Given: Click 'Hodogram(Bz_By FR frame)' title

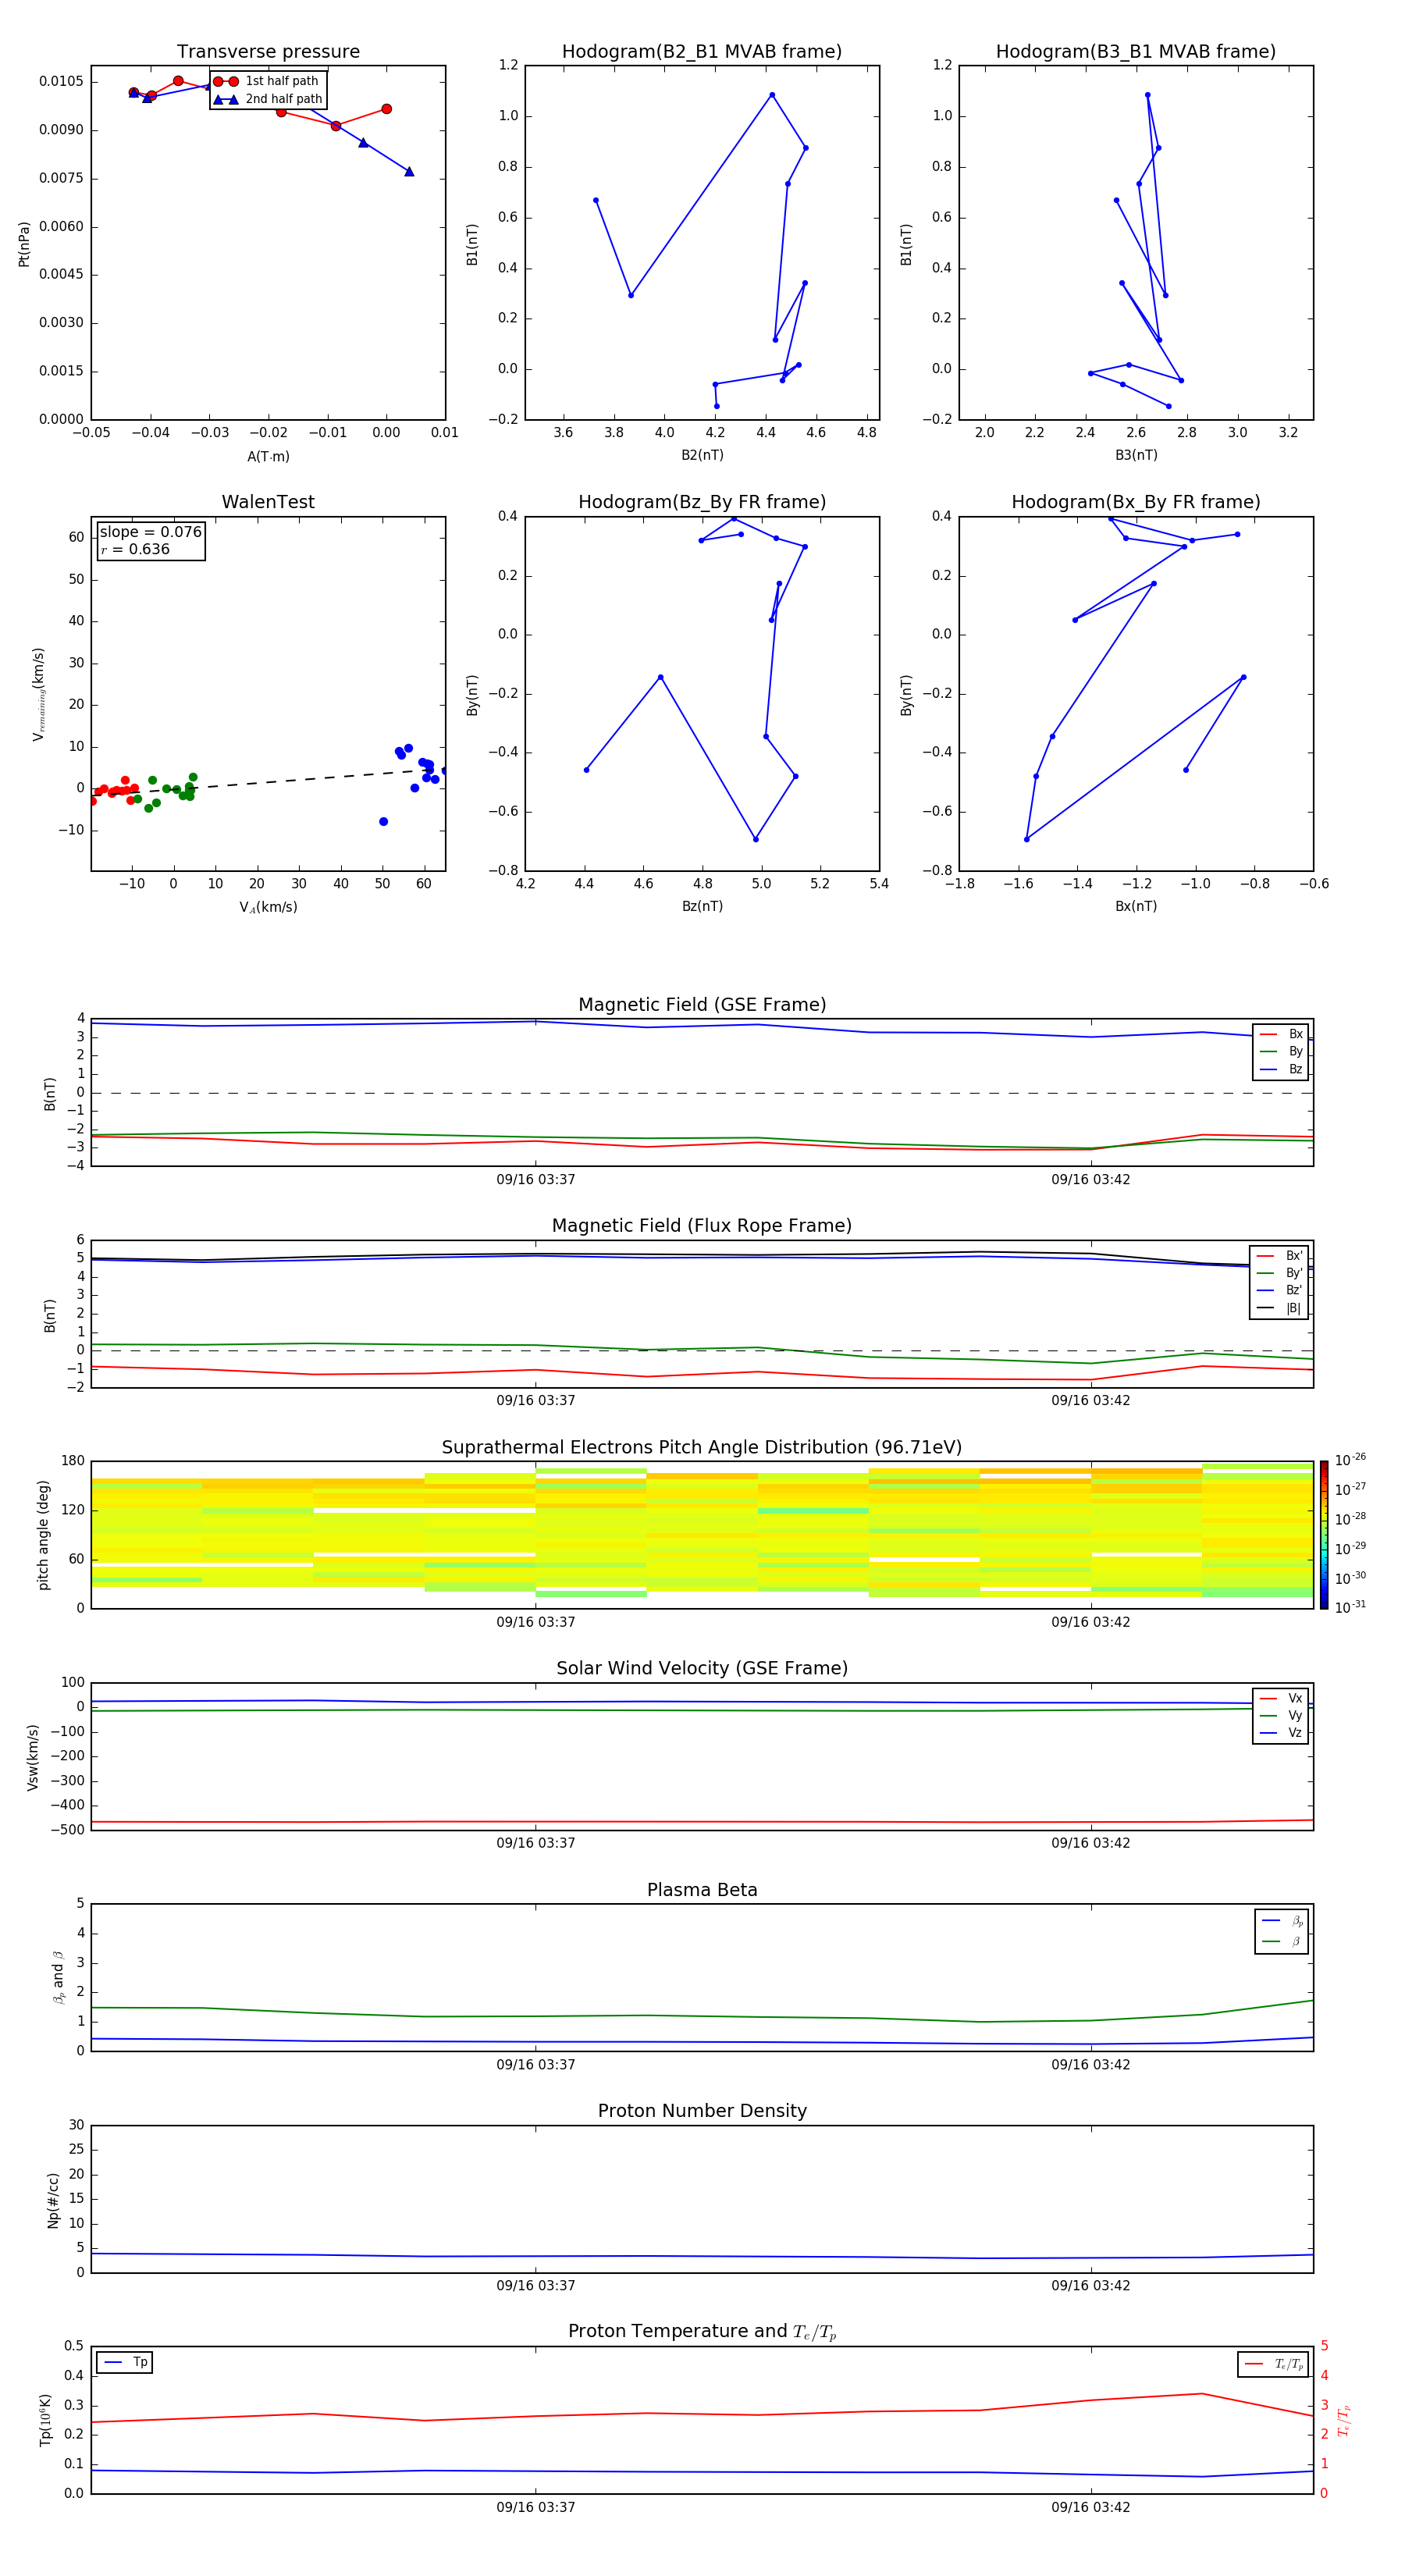Looking at the screenshot, I should pos(702,502).
